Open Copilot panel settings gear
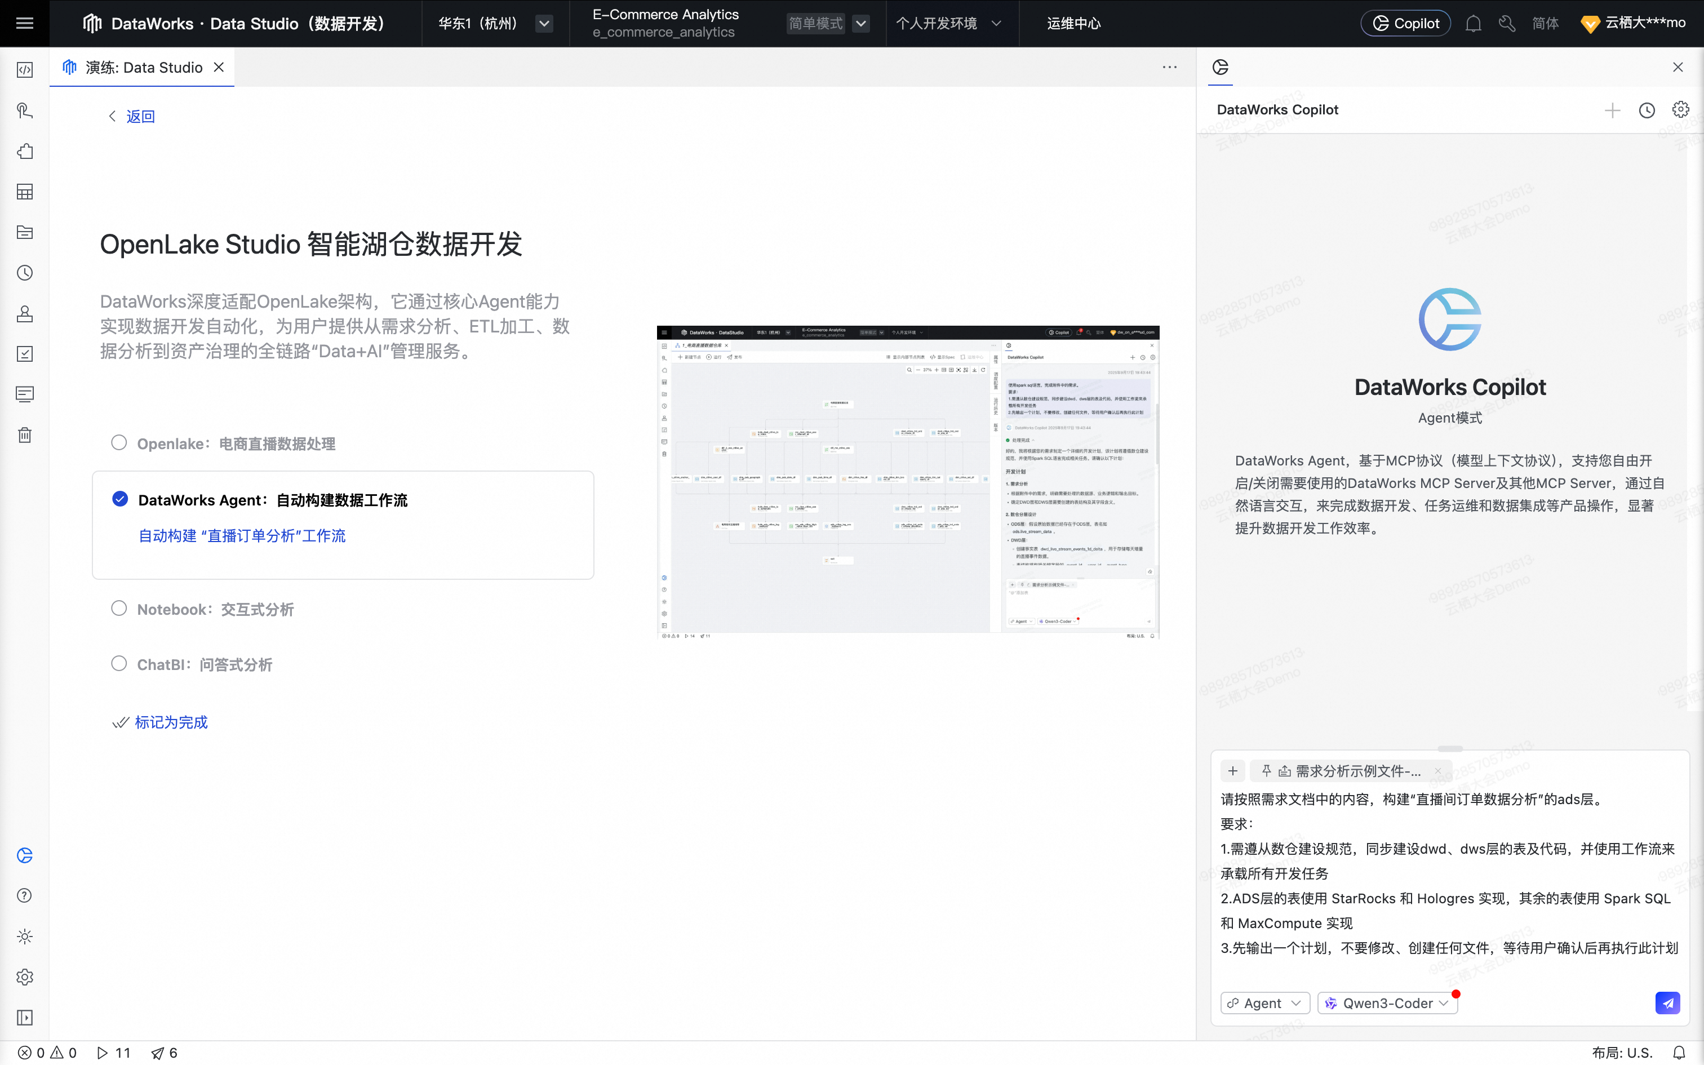The image size is (1704, 1065). click(x=1680, y=110)
